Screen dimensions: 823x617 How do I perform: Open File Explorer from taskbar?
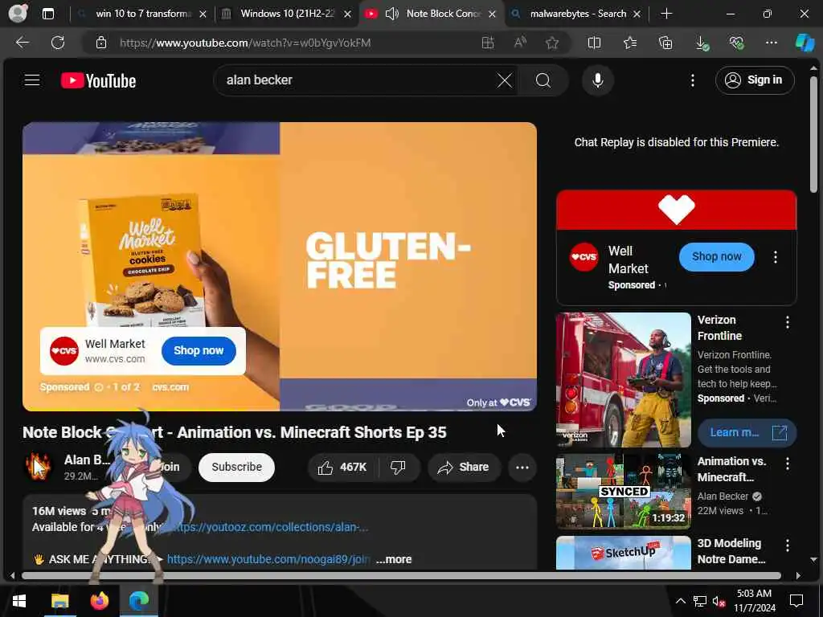tap(59, 601)
